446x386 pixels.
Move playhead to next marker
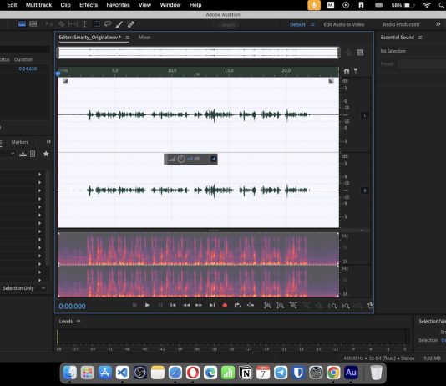[x=212, y=305]
